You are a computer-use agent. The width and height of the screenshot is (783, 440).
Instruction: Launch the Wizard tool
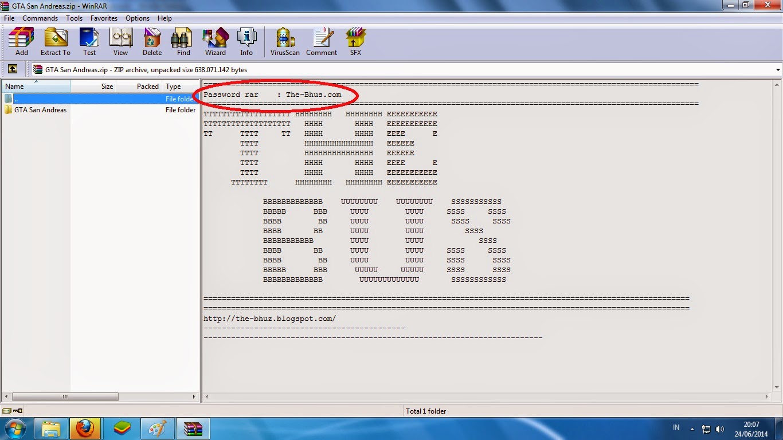pyautogui.click(x=216, y=42)
